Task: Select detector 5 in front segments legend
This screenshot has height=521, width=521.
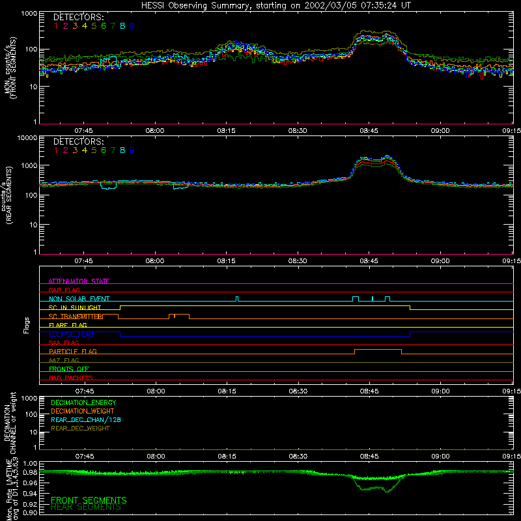Action: 94,26
